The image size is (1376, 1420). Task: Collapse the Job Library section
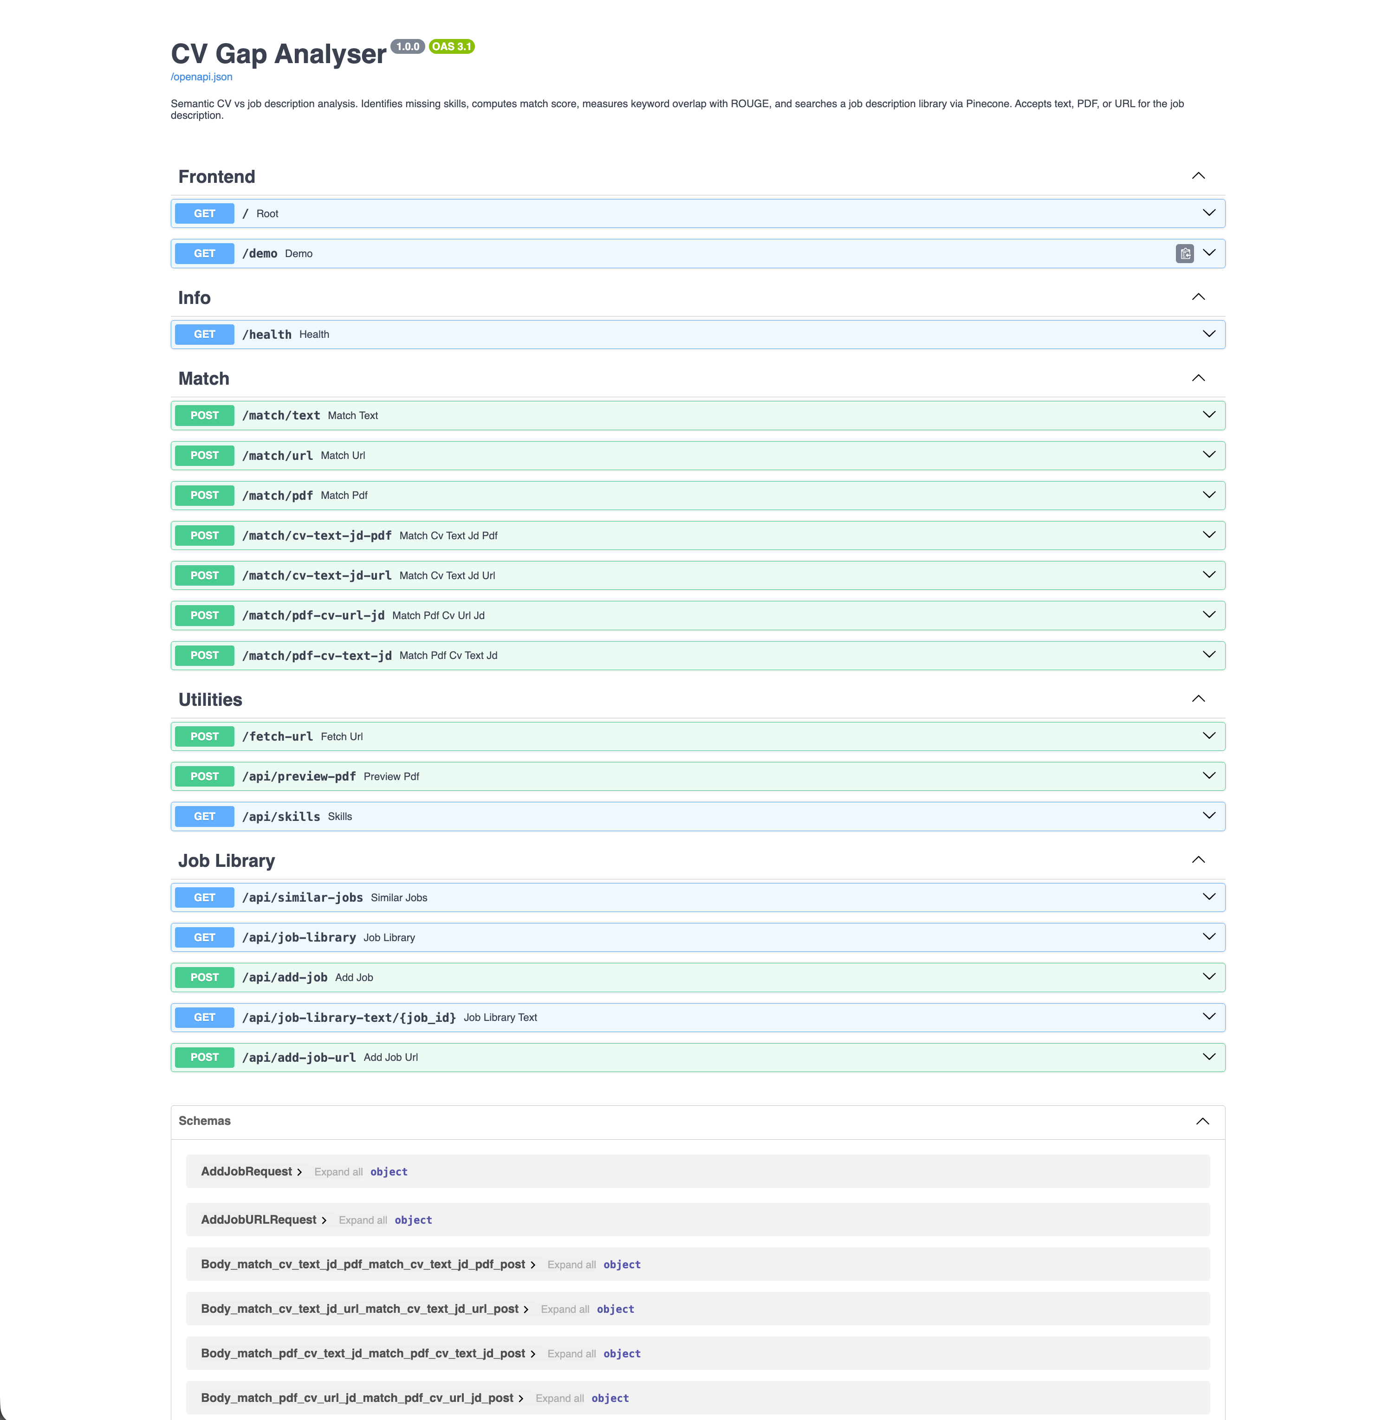click(1199, 860)
